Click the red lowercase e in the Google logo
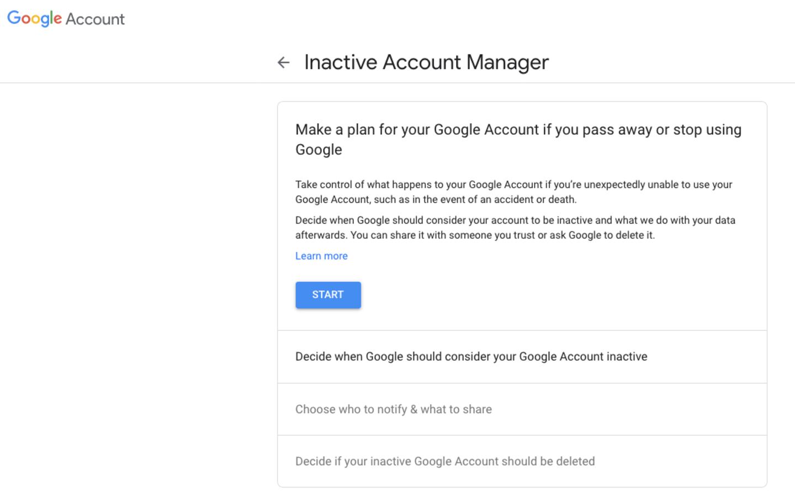Image resolution: width=795 pixels, height=501 pixels. [x=57, y=20]
